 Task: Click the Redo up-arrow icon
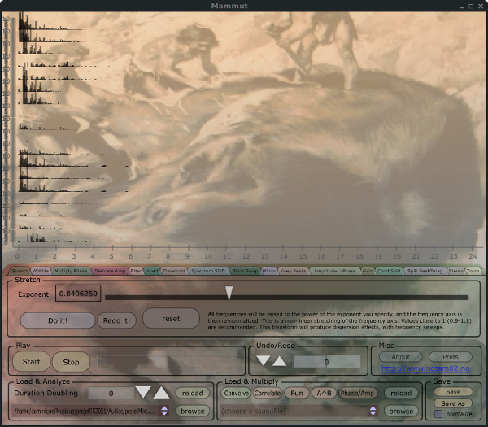click(x=279, y=361)
